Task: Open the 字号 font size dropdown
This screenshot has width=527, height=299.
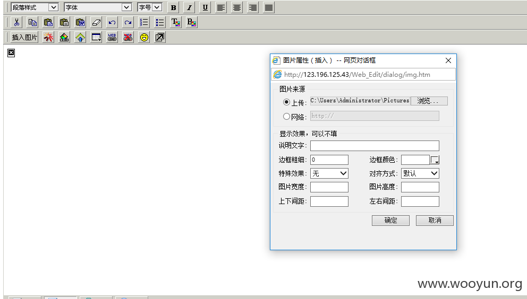Action: pyautogui.click(x=150, y=7)
